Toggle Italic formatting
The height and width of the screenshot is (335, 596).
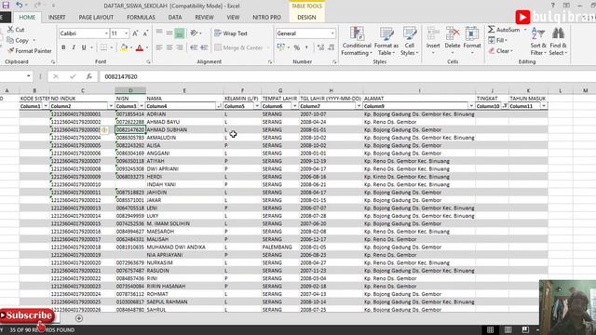(x=74, y=47)
